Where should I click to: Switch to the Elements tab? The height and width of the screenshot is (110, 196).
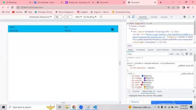coord(143,17)
